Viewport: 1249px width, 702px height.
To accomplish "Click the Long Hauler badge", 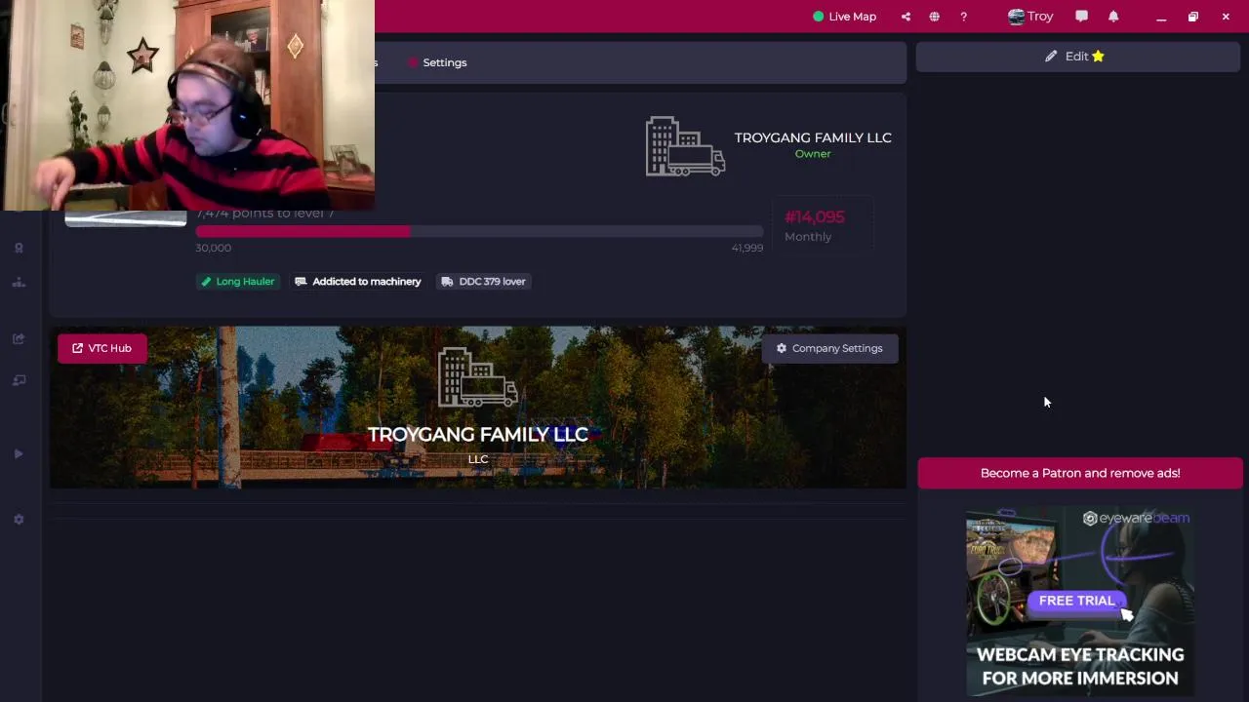I will pyautogui.click(x=238, y=282).
